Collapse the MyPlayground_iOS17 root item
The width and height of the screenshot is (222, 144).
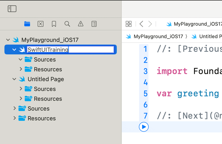click(x=8, y=40)
